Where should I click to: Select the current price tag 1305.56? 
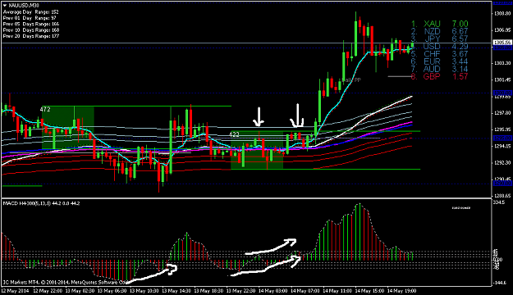point(502,43)
